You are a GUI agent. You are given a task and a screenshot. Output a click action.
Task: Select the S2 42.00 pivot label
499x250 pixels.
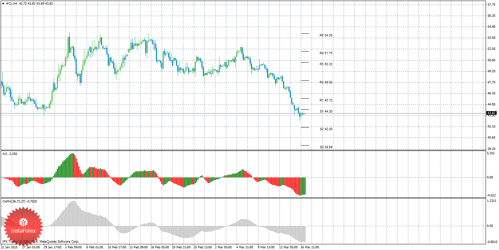coord(326,129)
